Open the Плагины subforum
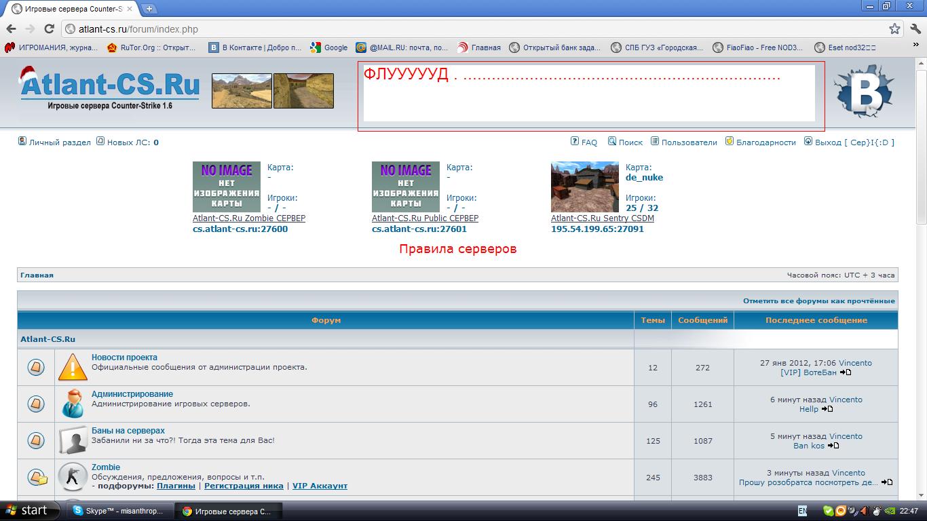927x521 pixels. [176, 486]
